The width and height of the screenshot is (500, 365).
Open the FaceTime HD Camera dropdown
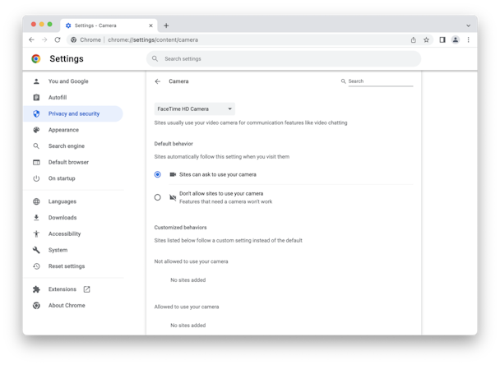coord(195,109)
